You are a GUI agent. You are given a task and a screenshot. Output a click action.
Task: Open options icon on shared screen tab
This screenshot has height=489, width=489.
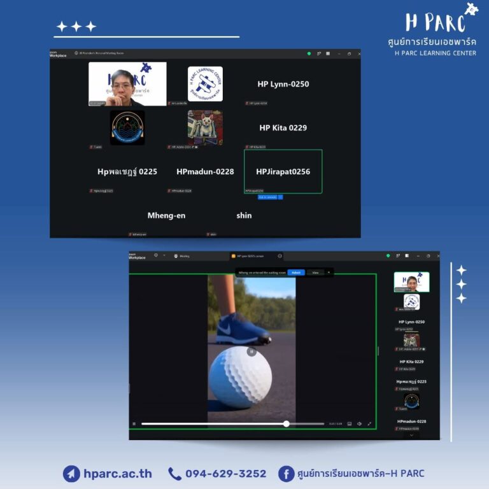280,256
